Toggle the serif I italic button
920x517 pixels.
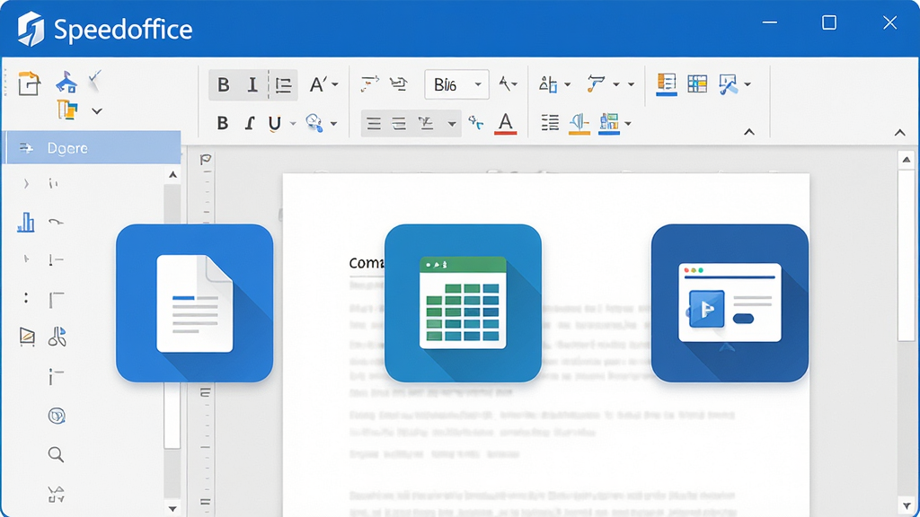[x=252, y=85]
